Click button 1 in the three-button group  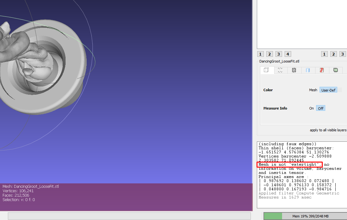coord(324,54)
